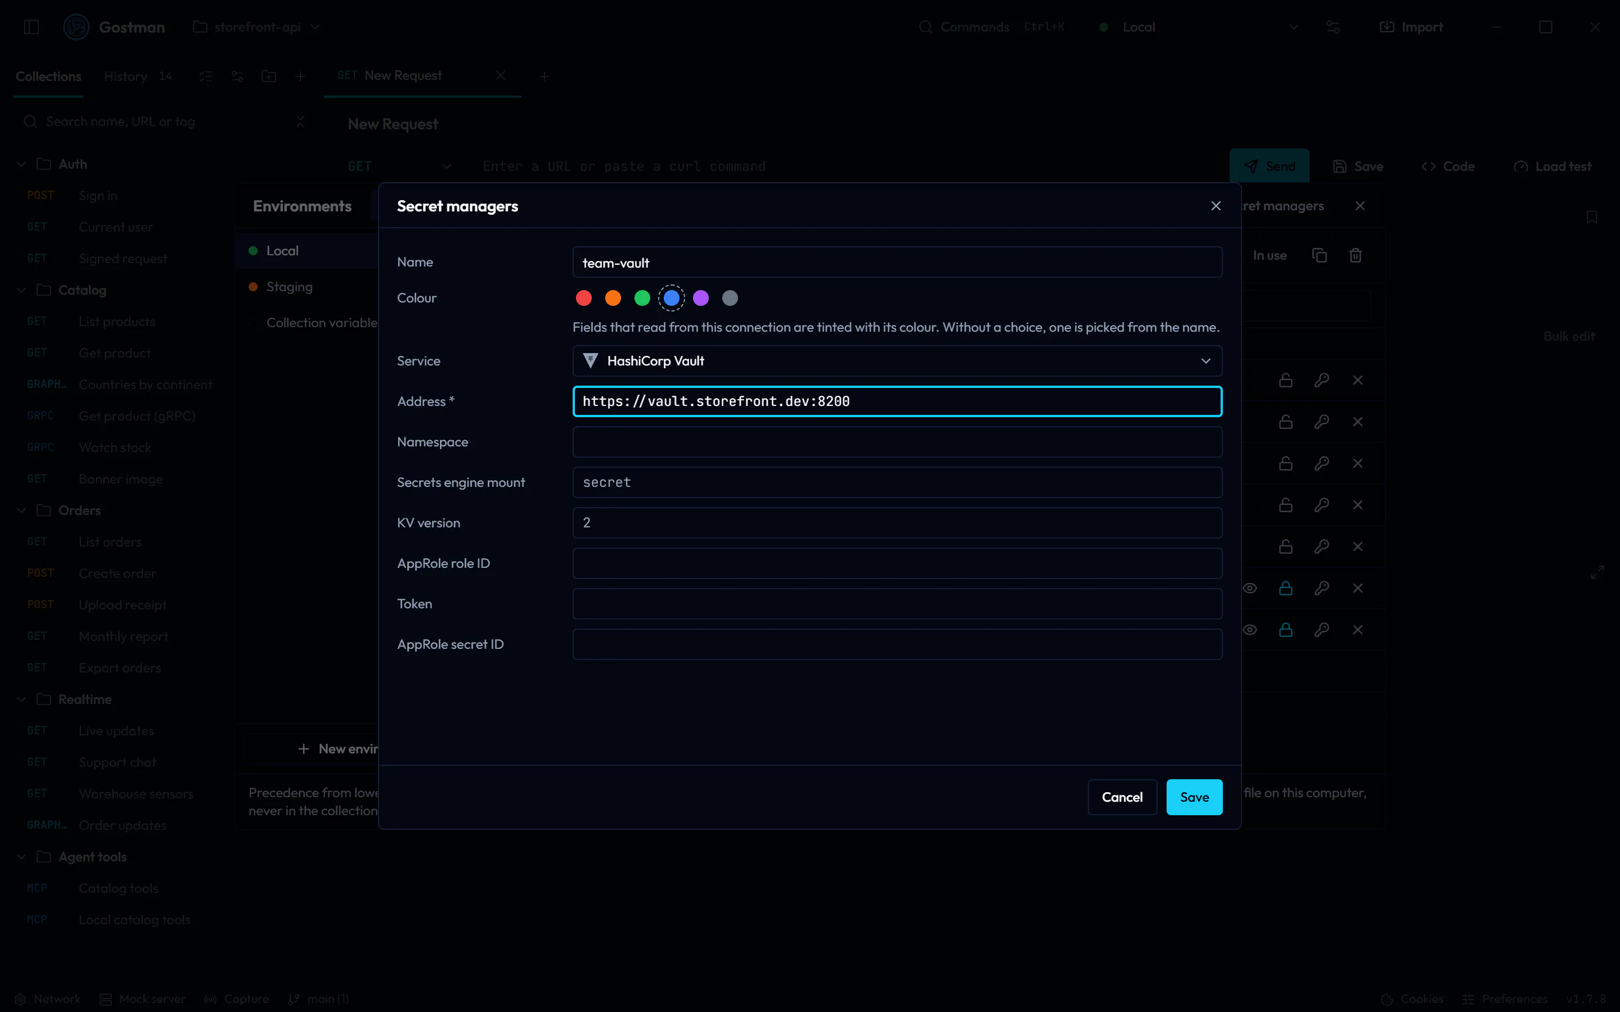Close the Secret managers dialog

1216,206
